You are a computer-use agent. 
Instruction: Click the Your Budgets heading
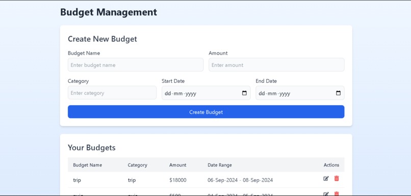(x=92, y=148)
